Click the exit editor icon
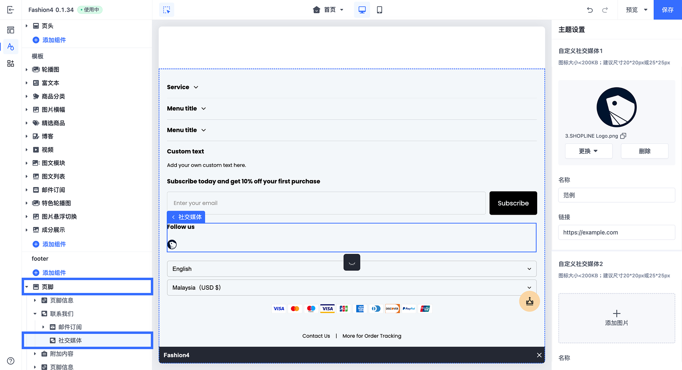 click(11, 10)
